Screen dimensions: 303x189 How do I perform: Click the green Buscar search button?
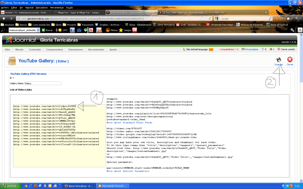(47, 30)
